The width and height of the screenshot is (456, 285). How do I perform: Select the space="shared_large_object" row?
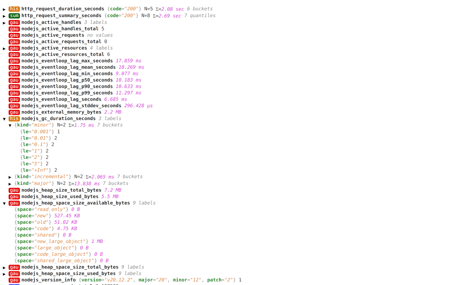(x=61, y=261)
